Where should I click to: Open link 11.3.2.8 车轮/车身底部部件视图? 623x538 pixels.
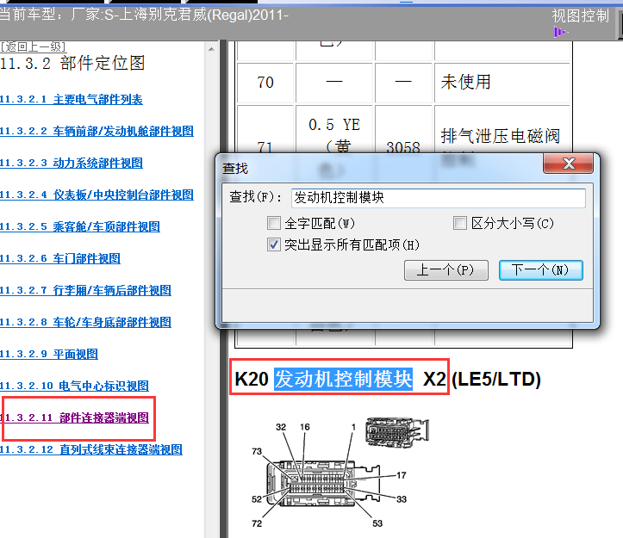85,322
